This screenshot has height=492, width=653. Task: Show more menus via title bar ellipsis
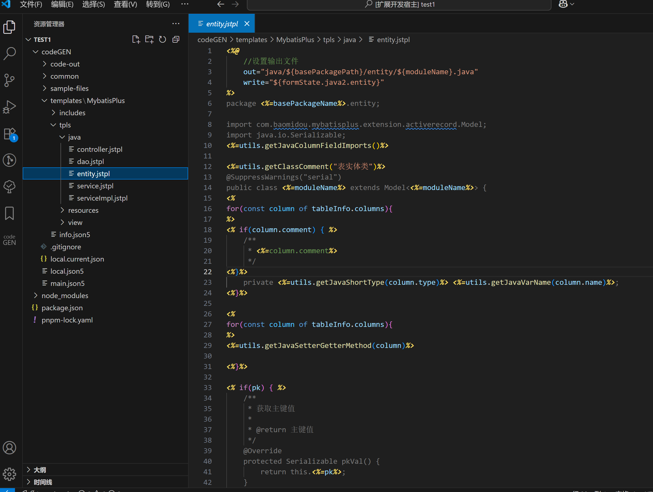tap(185, 4)
